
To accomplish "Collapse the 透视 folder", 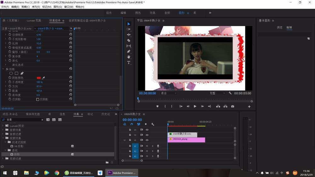I will (5, 150).
